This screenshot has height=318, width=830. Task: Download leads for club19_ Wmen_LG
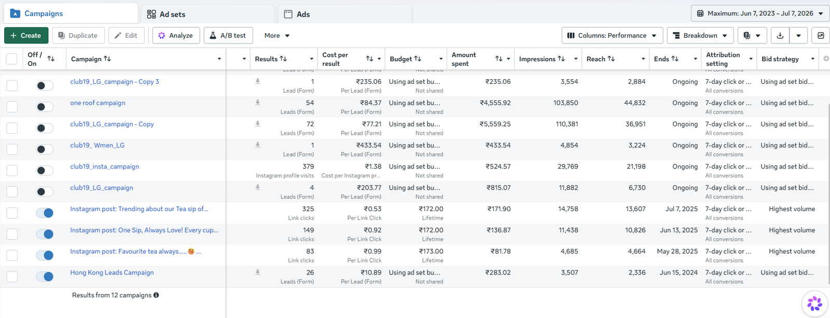258,145
